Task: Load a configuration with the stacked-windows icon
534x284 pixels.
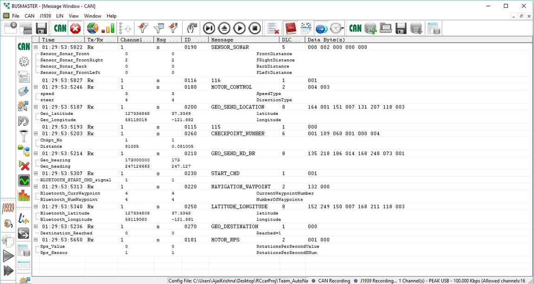Action: (25, 28)
